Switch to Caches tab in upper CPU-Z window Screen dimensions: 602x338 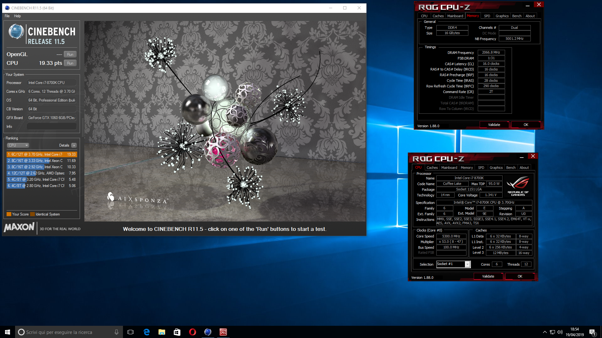pos(438,16)
